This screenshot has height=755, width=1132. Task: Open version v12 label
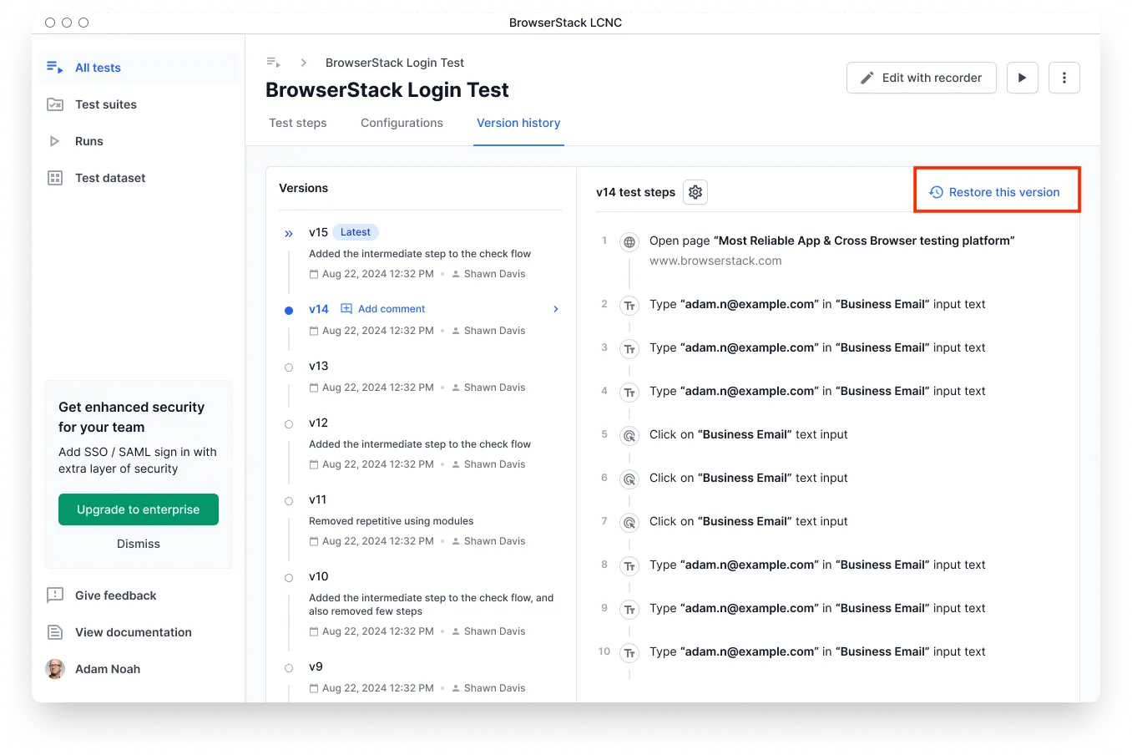click(318, 423)
